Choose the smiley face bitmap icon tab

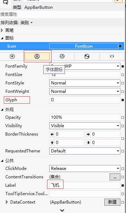(62, 56)
